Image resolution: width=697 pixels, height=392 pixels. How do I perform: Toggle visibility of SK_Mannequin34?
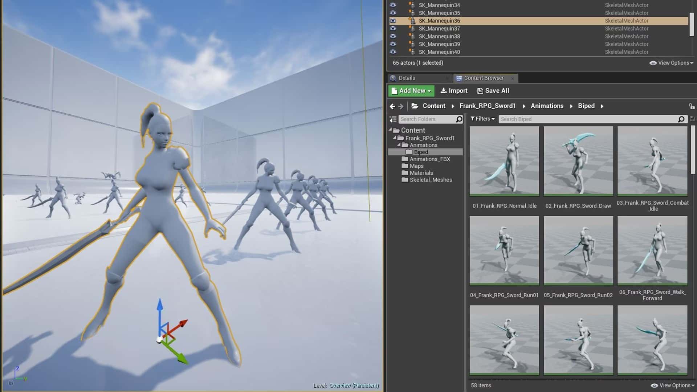[x=393, y=5]
